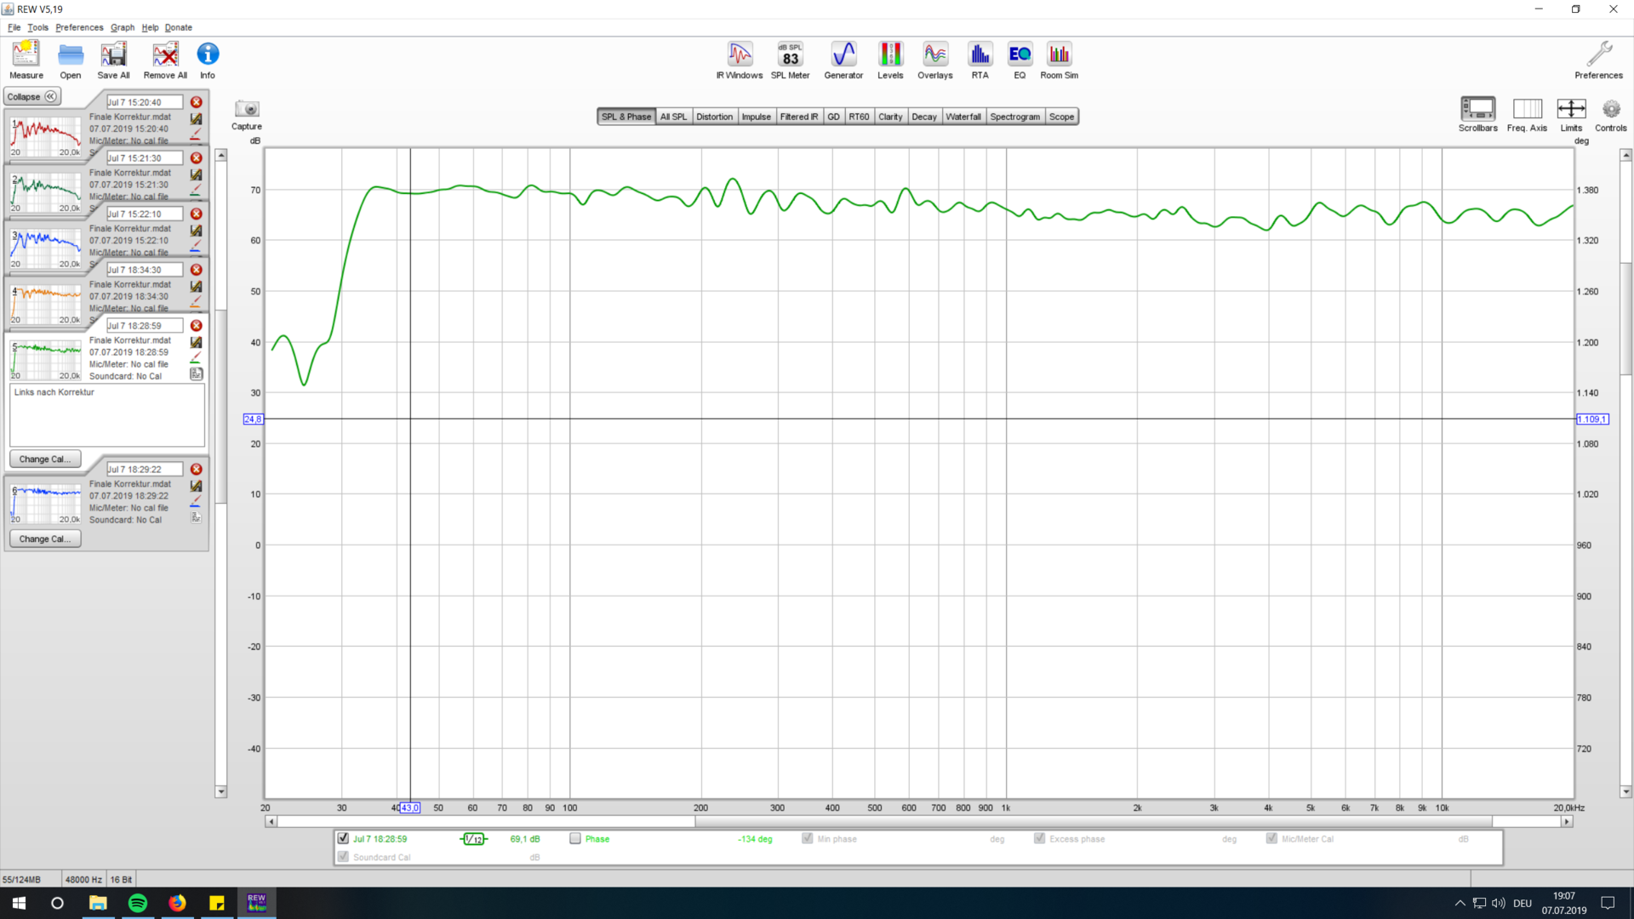Toggle the Excess phase checkbox

pos(1040,838)
